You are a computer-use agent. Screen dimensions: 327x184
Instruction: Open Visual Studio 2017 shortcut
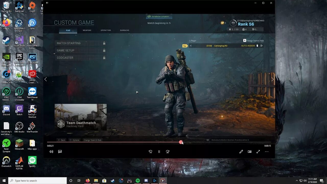[19, 42]
